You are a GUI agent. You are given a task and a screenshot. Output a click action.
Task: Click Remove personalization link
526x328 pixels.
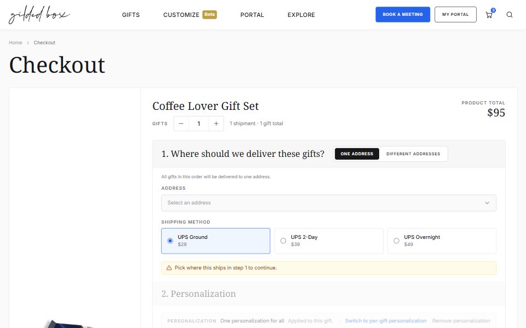pyautogui.click(x=461, y=321)
